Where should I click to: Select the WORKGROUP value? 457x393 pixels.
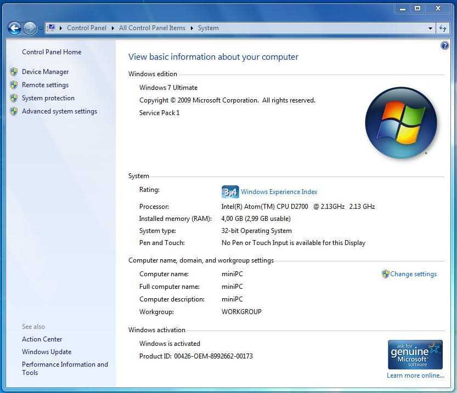coord(241,311)
